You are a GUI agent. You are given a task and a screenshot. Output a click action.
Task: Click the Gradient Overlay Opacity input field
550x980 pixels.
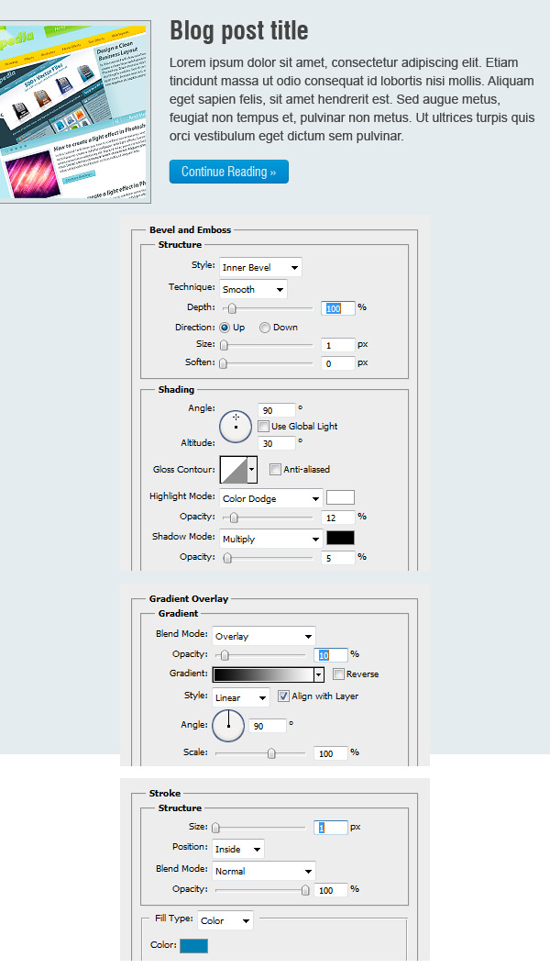click(330, 655)
